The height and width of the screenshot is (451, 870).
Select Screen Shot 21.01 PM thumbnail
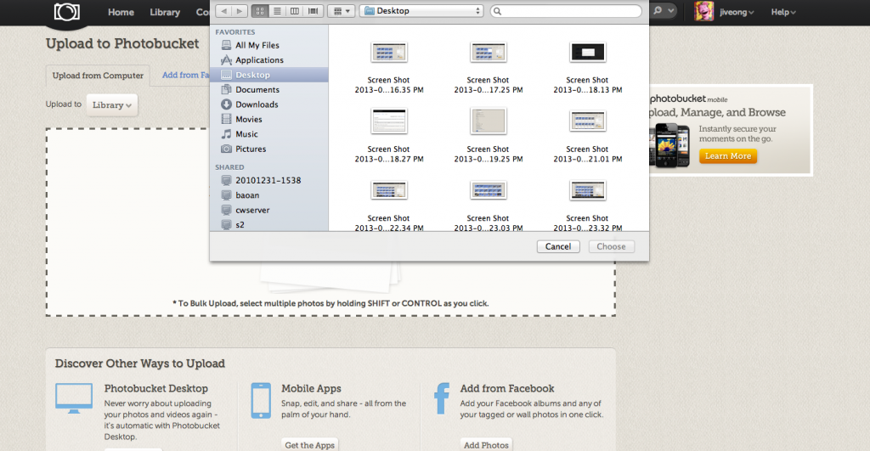coord(588,121)
